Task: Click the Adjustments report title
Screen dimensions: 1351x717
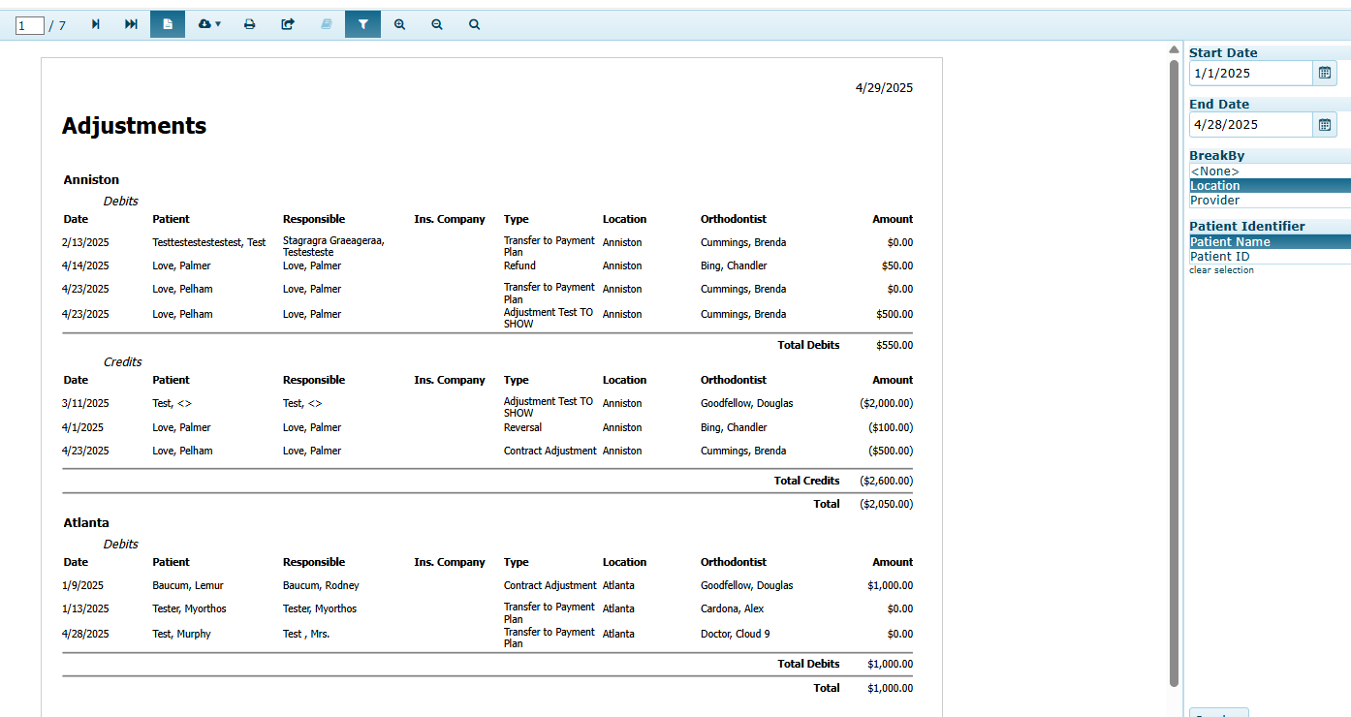Action: (134, 126)
